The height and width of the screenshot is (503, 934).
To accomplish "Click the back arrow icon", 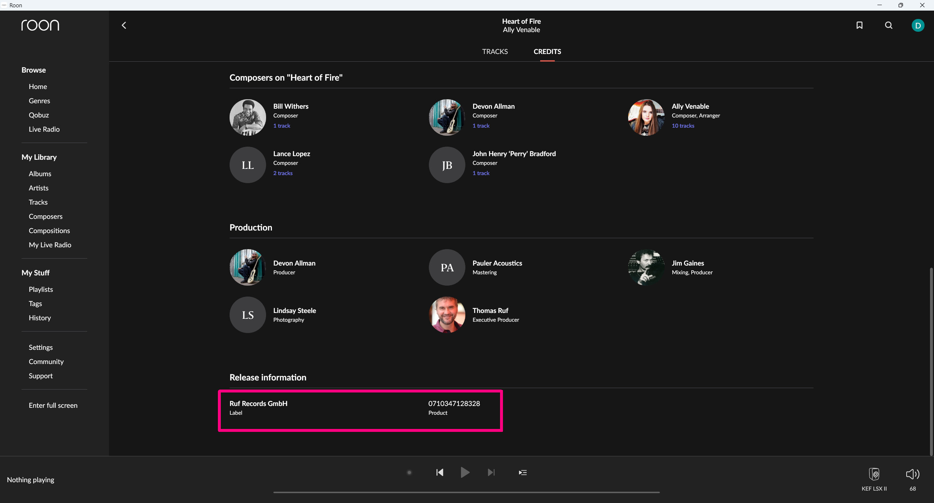I will [124, 25].
